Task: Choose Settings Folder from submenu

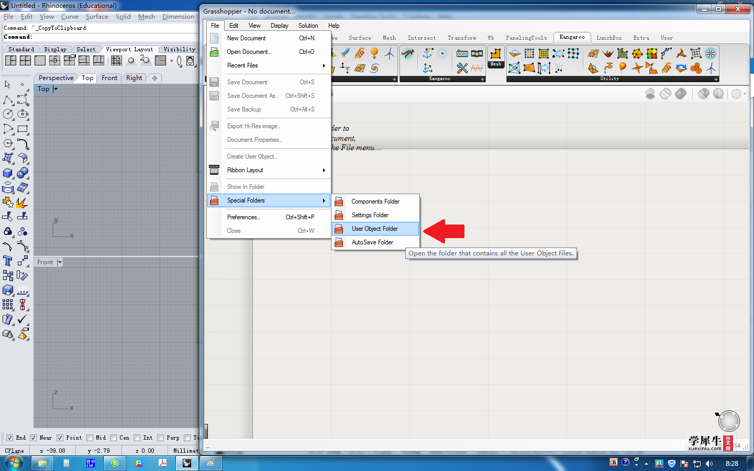Action: (x=375, y=215)
